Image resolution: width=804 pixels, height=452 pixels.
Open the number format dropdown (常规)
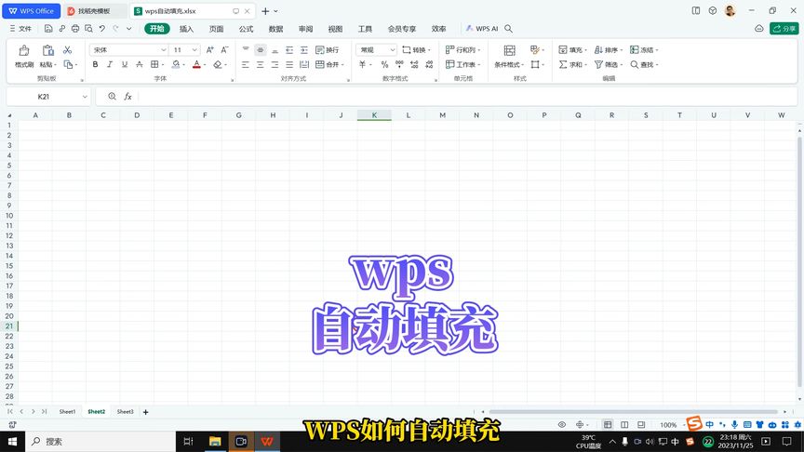pyautogui.click(x=378, y=49)
